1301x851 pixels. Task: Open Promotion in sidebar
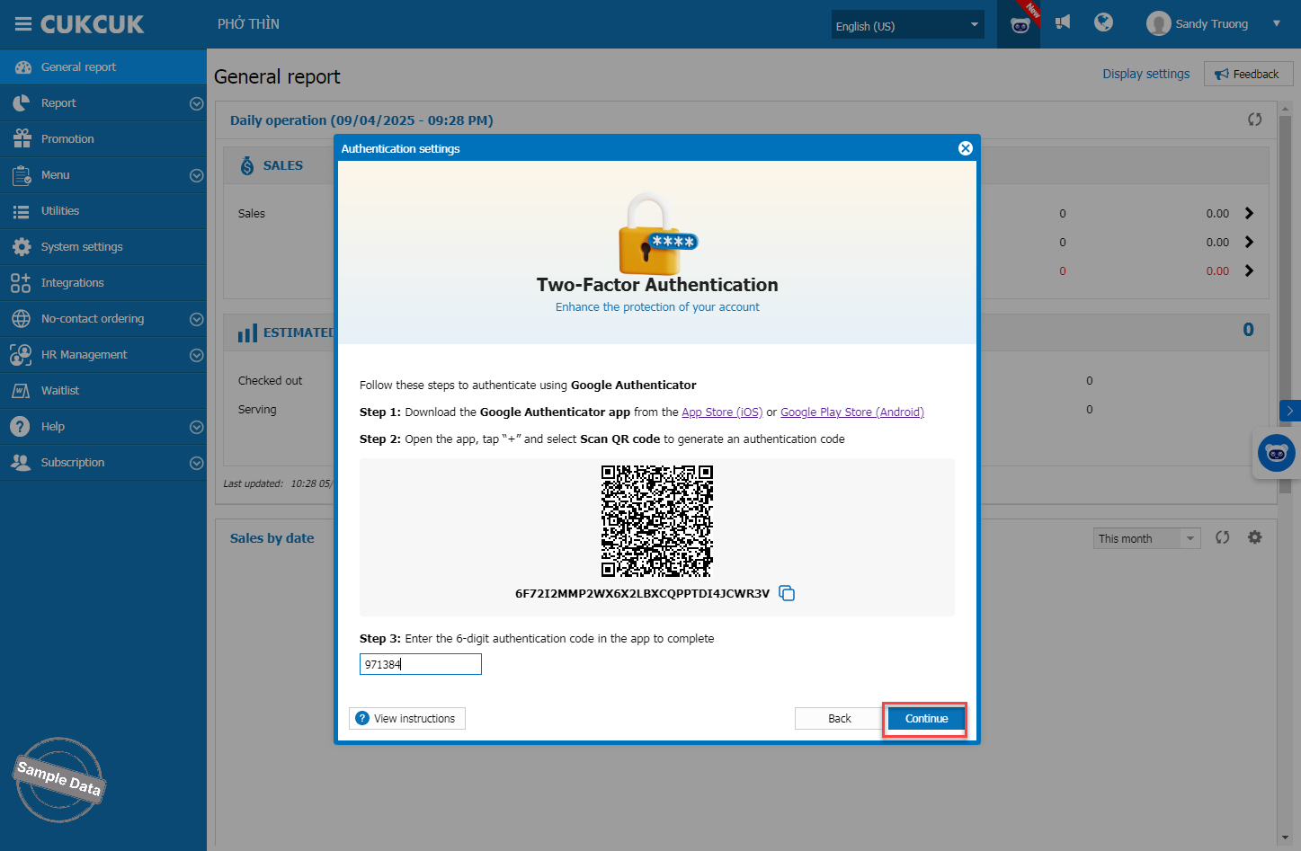tap(103, 139)
